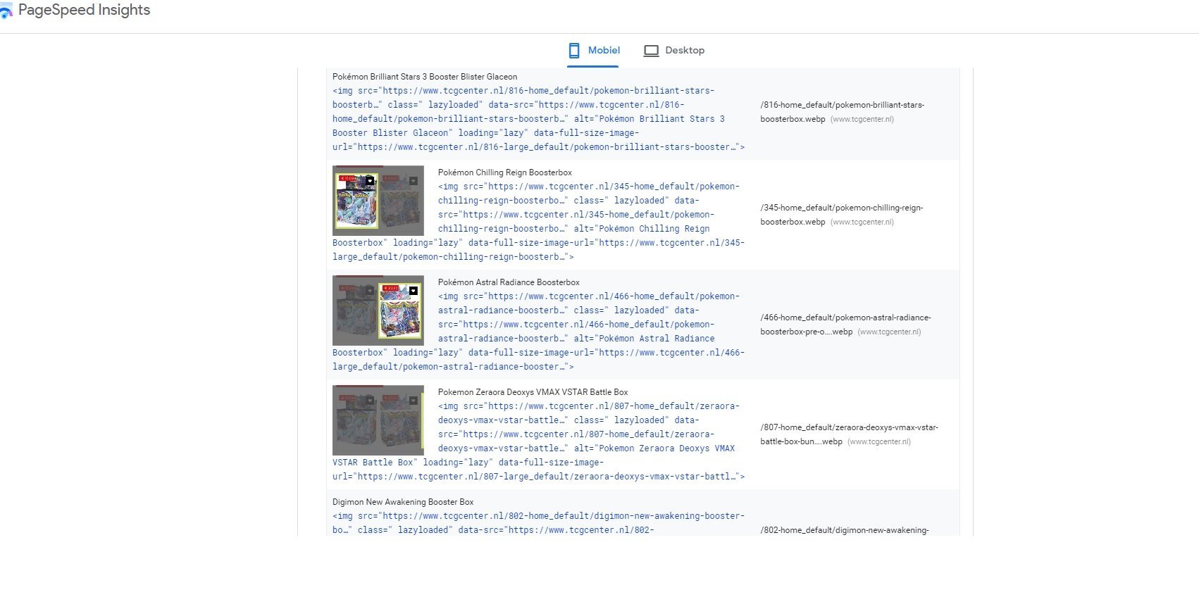Click the mobile phone icon
This screenshot has width=1199, height=609.
574,51
